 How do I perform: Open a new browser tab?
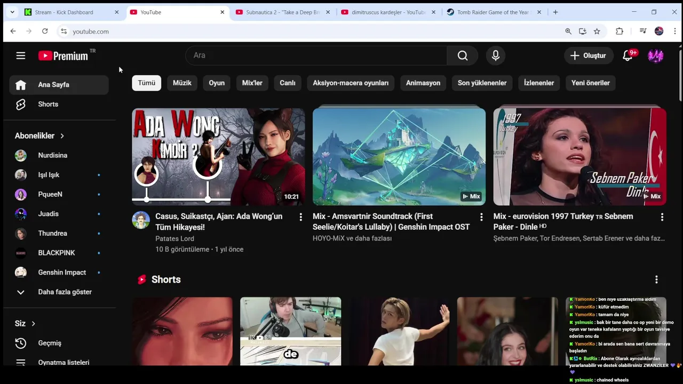coord(555,12)
